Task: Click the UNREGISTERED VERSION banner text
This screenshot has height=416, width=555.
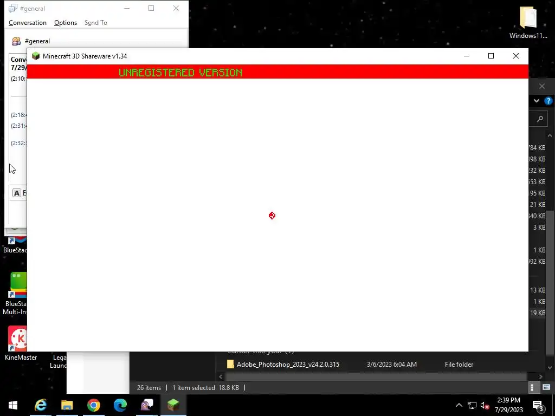Action: (x=180, y=73)
